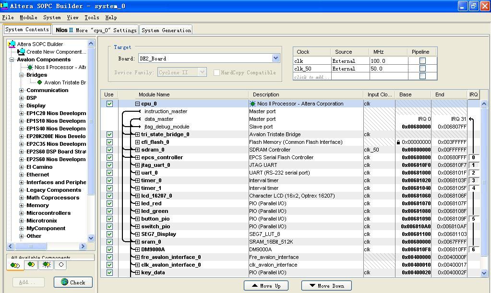Enable Pipeline for the clk clock

pos(422,61)
